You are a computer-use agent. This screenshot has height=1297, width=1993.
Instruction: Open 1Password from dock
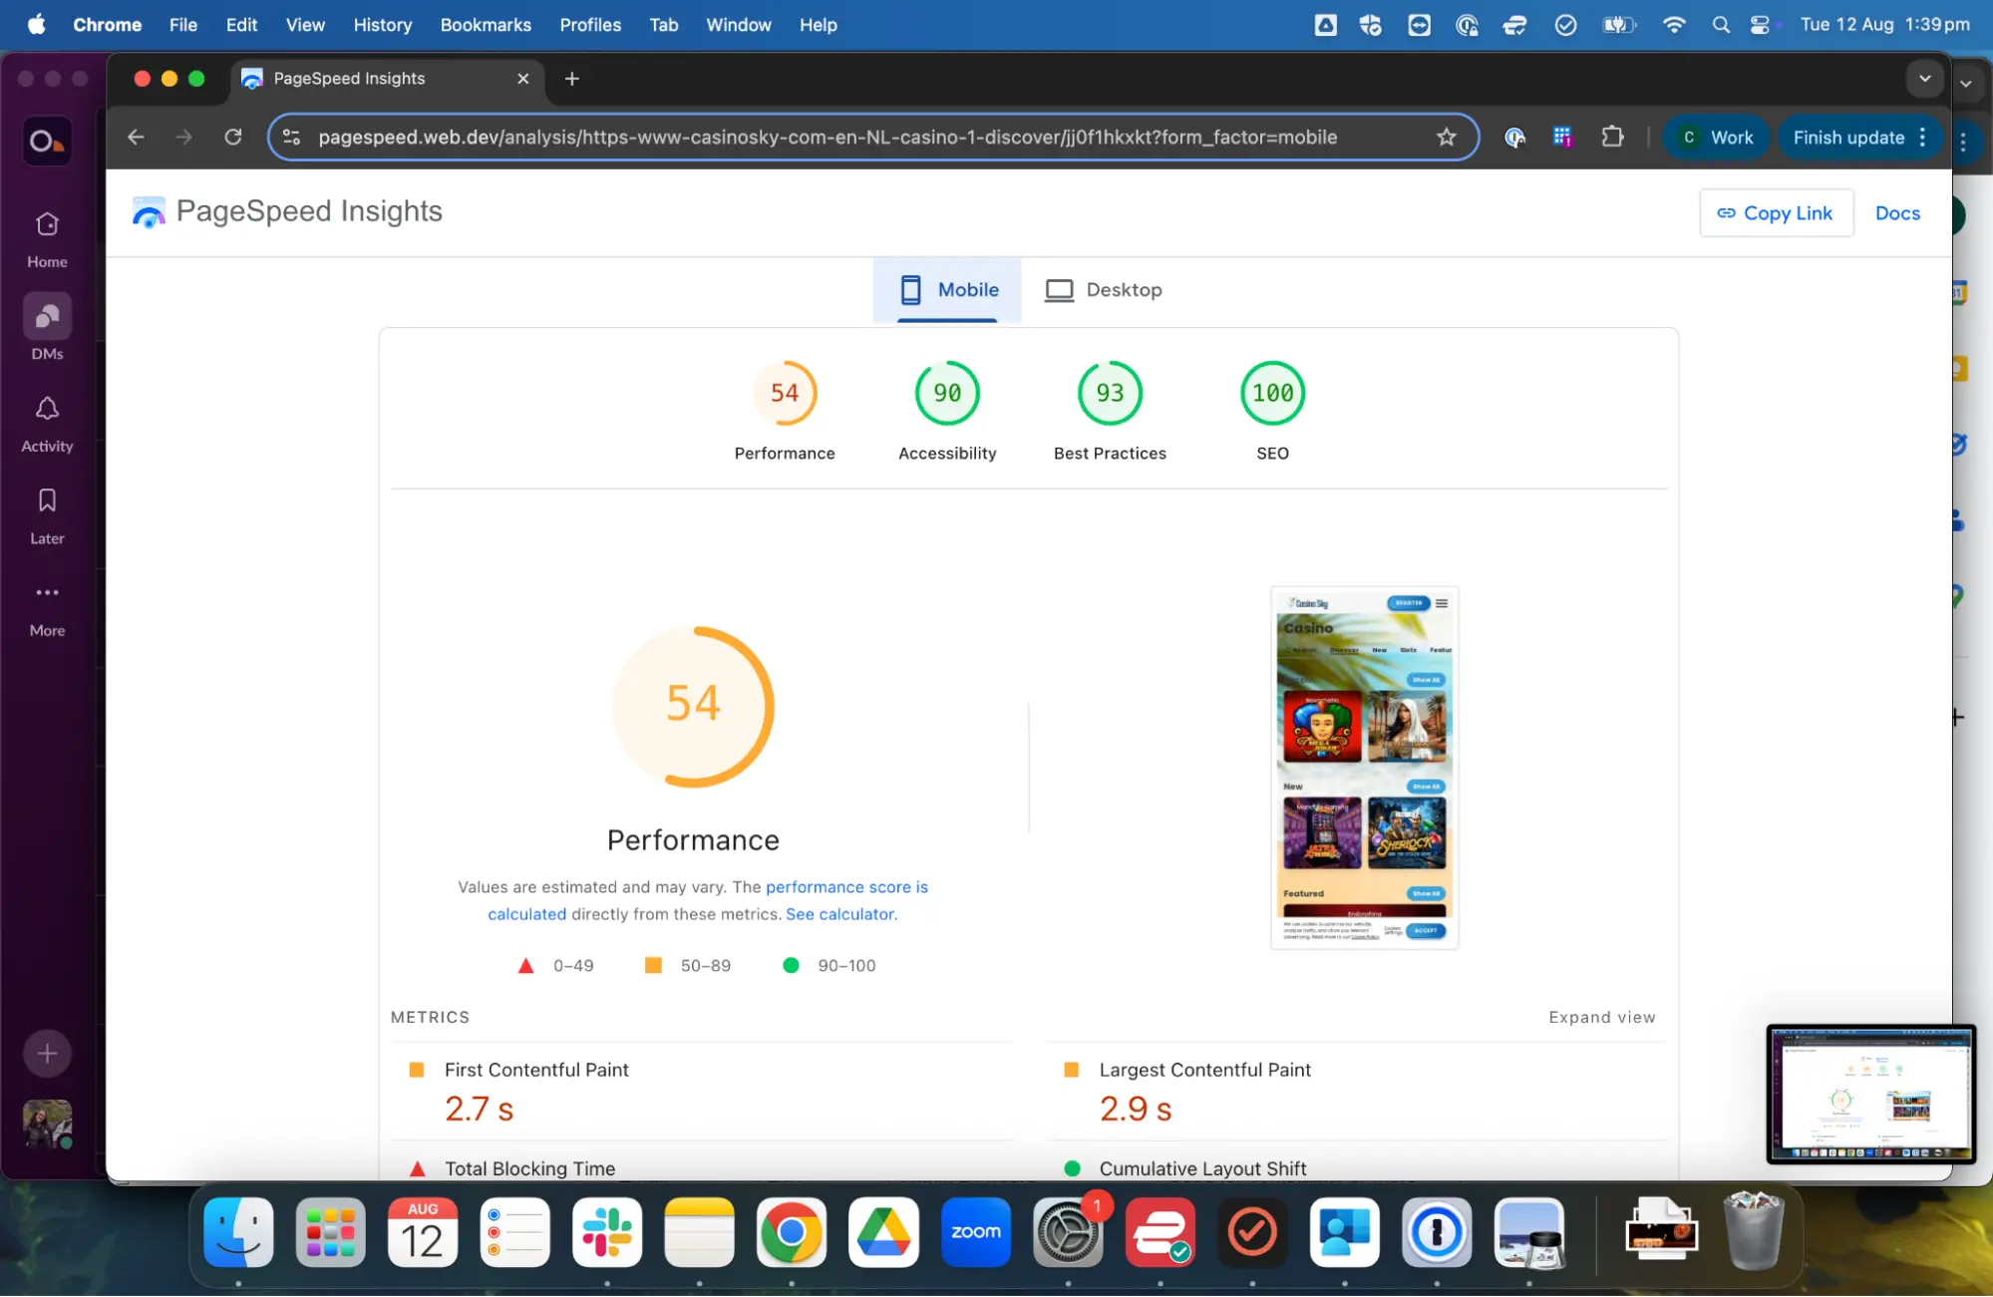pyautogui.click(x=1437, y=1233)
